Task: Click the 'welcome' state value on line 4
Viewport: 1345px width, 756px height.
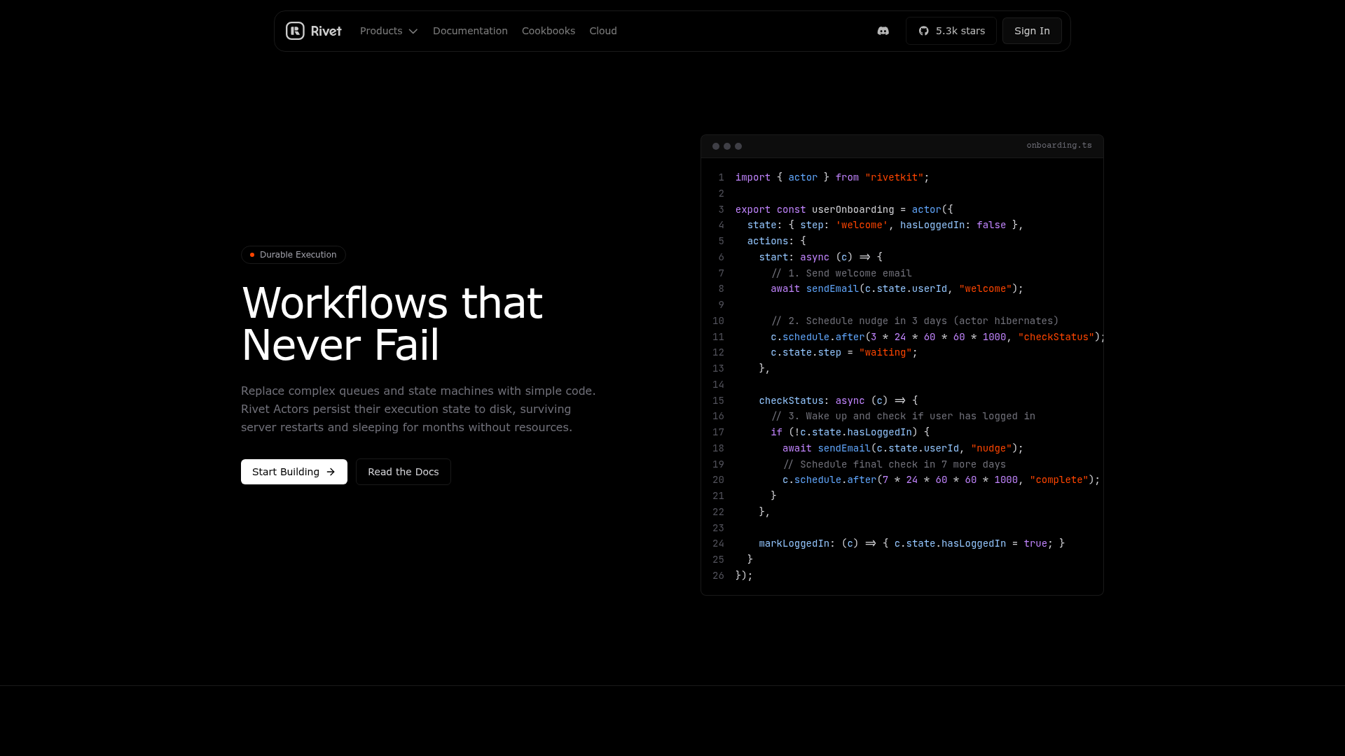Action: 862,225
